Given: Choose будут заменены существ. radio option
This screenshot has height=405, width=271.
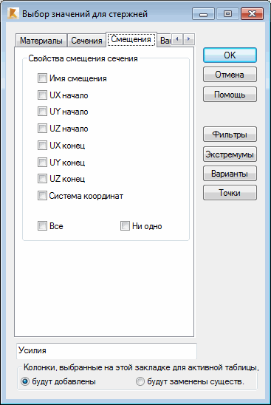Looking at the screenshot, I should (x=140, y=381).
